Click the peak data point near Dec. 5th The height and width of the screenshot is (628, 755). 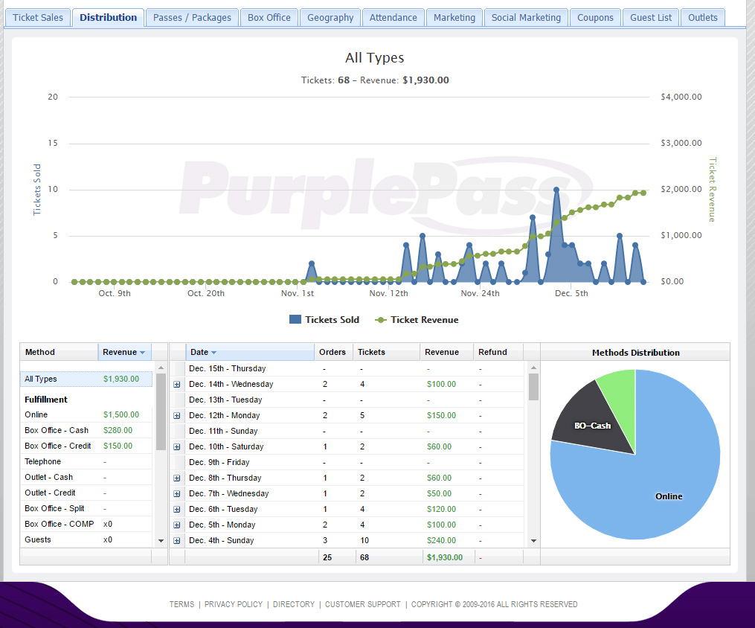tap(556, 190)
